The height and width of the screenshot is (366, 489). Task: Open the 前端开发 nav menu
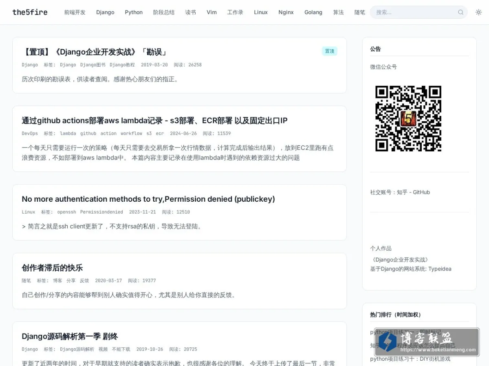coord(75,12)
